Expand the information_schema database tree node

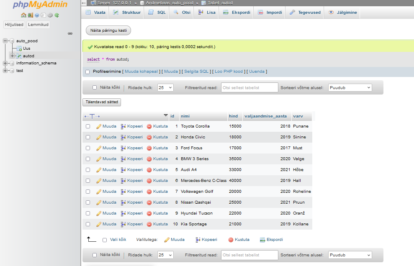point(5,64)
